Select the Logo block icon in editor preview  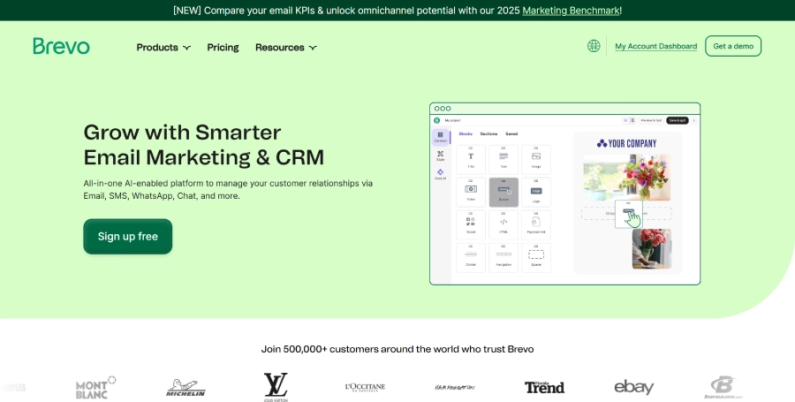pos(536,192)
